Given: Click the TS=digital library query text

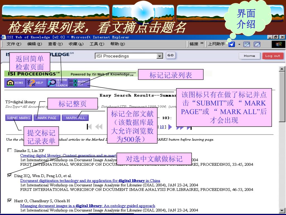Looking at the screenshot, I should (x=20, y=102).
